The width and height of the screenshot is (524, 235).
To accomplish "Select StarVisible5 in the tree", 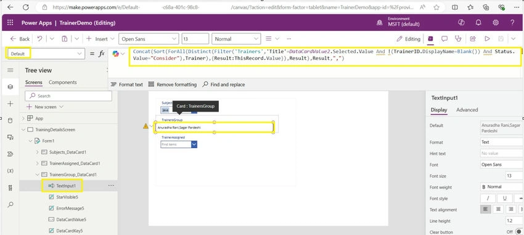I will pyautogui.click(x=67, y=197).
